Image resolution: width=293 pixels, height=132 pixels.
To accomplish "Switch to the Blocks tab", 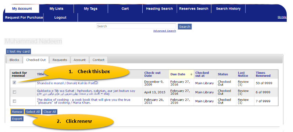I will (14, 60).
